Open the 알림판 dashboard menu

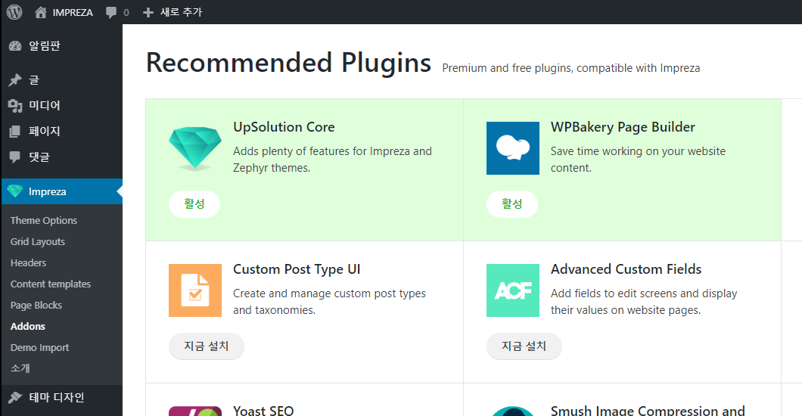click(x=44, y=46)
